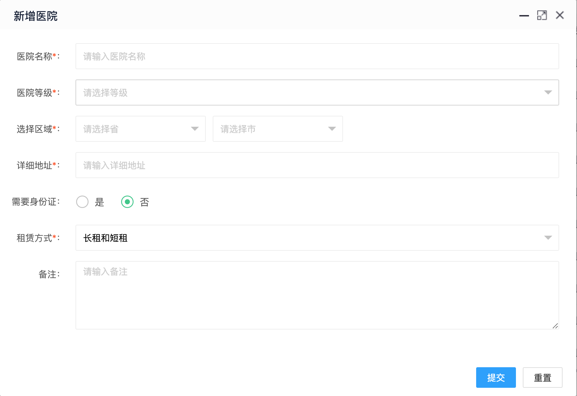577x396 pixels.
Task: Open the 请选择市 city dropdown
Action: click(278, 129)
